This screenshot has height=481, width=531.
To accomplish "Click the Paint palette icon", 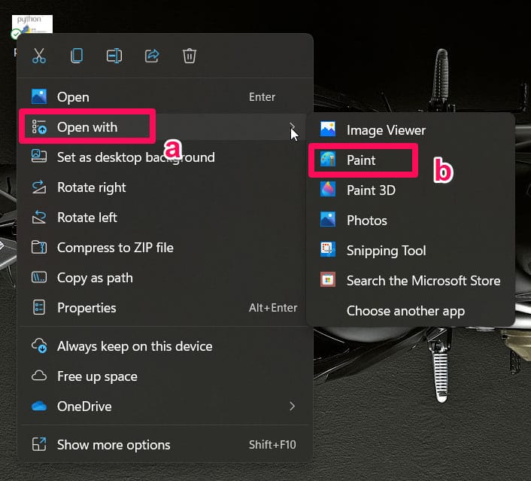I will point(328,160).
